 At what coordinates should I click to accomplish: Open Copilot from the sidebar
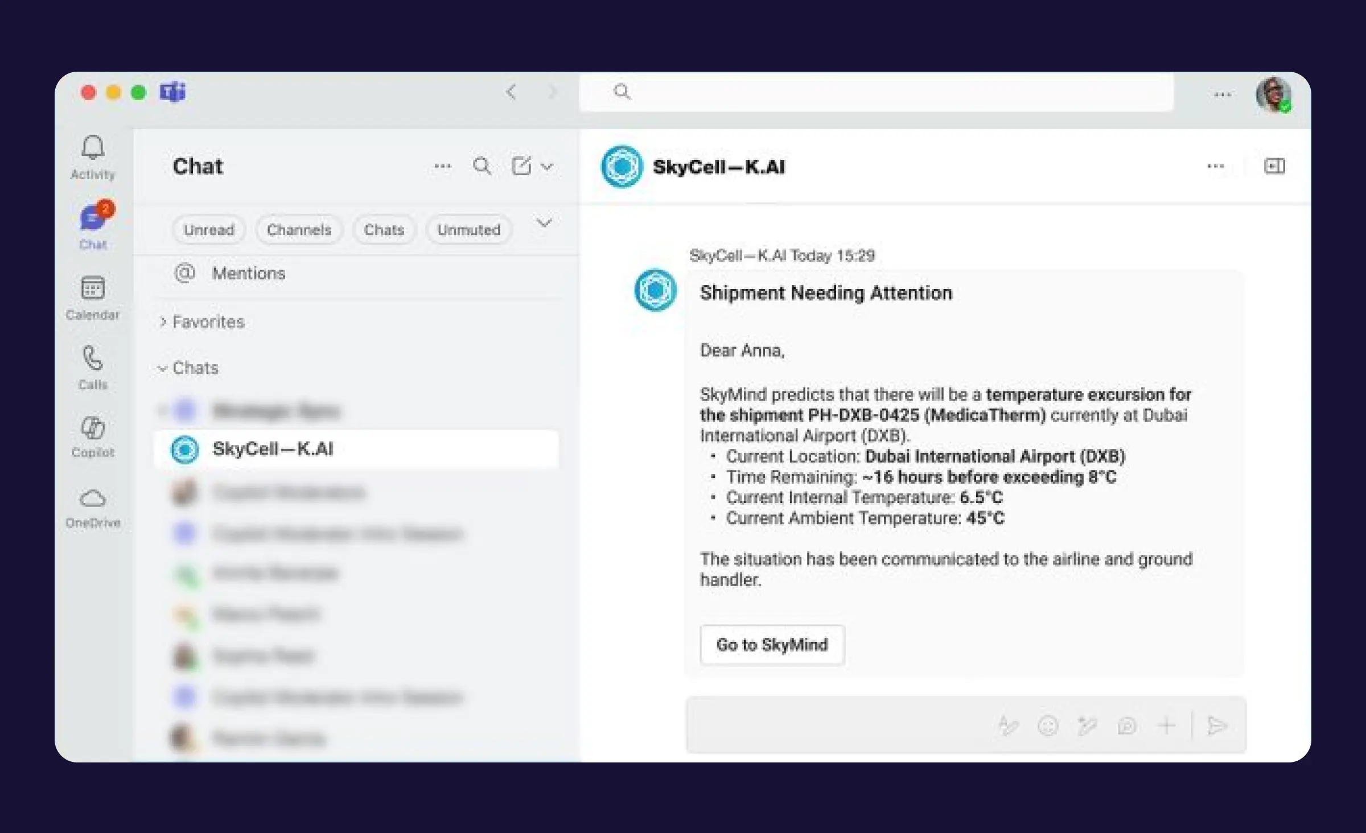pos(93,437)
